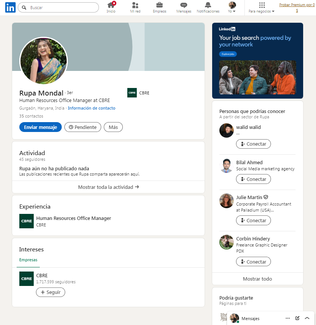Follow CBRE with Seguir button
316x325 pixels.
(x=50, y=292)
